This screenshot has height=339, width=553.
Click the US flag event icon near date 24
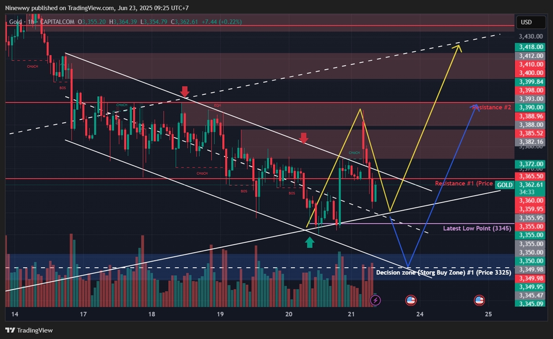click(411, 300)
